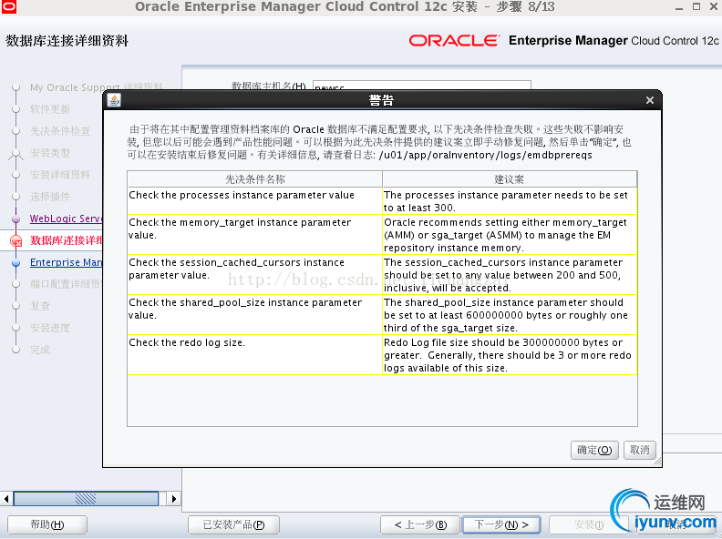Click recommendation 'Redo Log file size' text
The width and height of the screenshot is (722, 539).
[510, 354]
